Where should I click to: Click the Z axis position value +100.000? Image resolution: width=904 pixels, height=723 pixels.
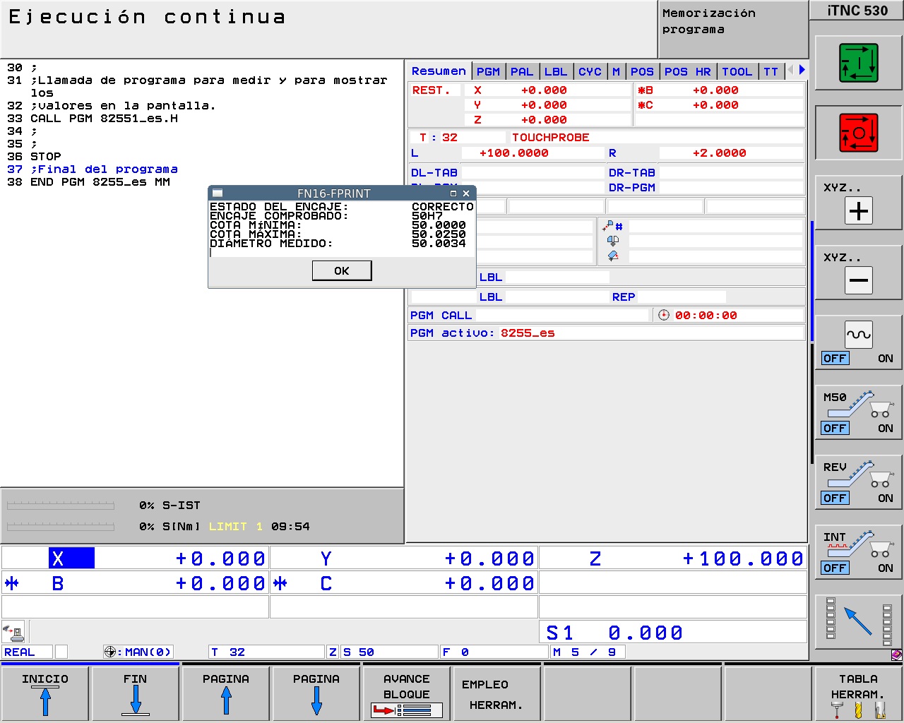pyautogui.click(x=743, y=558)
